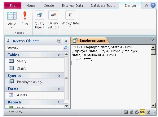Click the Query Setup icon
Screen dimensions: 158x117
[53, 15]
